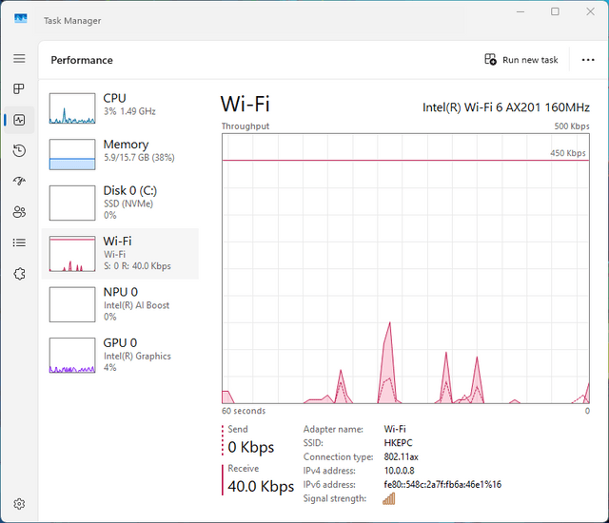Screen dimensions: 609x523
Task: Open the three-dot more options menu
Action: pyautogui.click(x=588, y=60)
